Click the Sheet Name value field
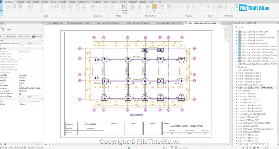The image size is (279, 149). 30,88
